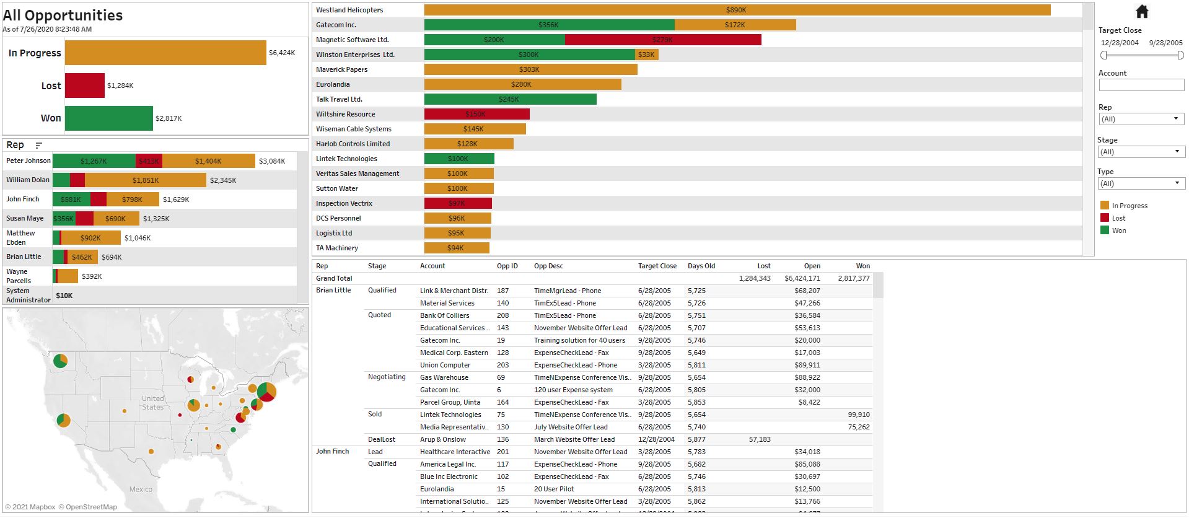Select the Peter Johnson rep label
Image resolution: width=1189 pixels, height=518 pixels.
(29, 160)
